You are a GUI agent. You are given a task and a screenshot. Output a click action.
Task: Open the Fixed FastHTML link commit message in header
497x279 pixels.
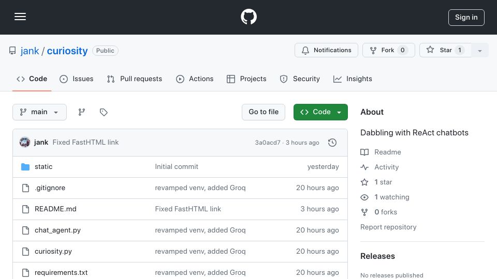click(x=85, y=143)
